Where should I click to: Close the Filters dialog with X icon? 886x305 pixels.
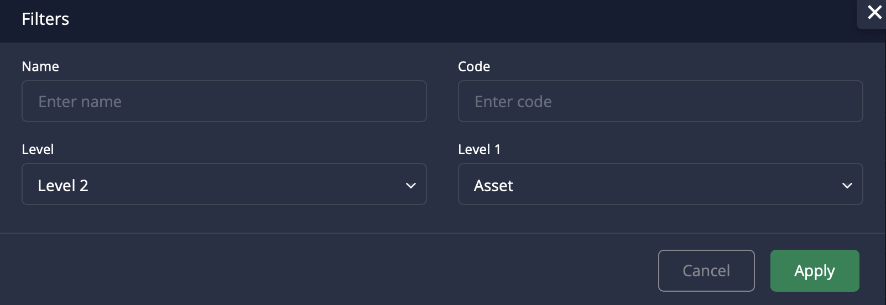(874, 12)
